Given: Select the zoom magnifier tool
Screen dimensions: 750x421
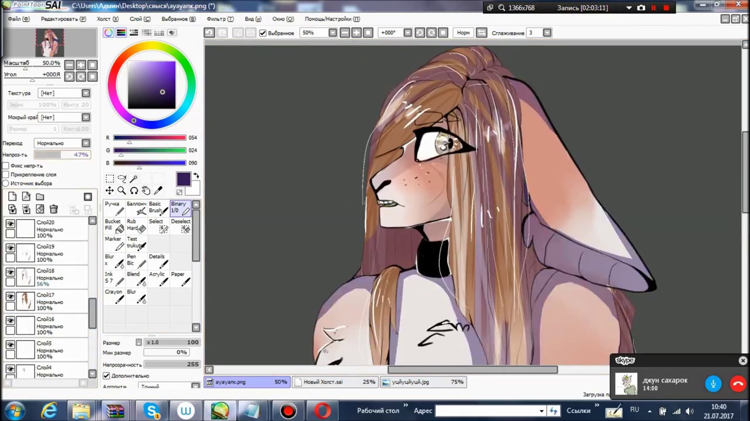Looking at the screenshot, I should pos(122,191).
